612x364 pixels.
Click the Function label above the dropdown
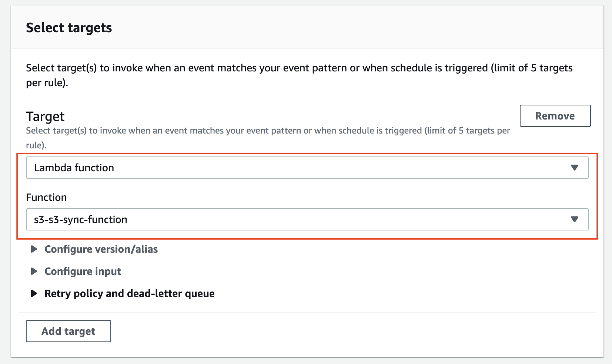[x=46, y=197]
